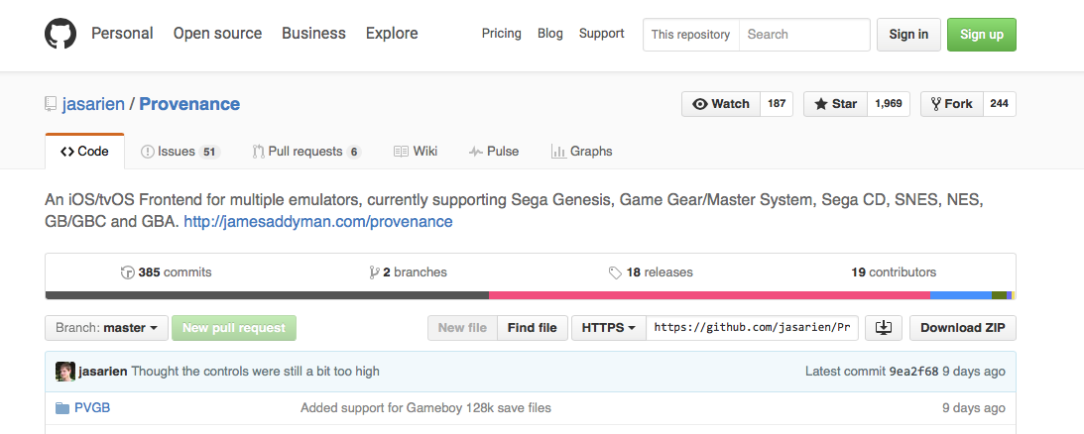Viewport: 1084px width, 434px height.
Task: Click the GitHub Octocat logo
Action: tap(60, 33)
